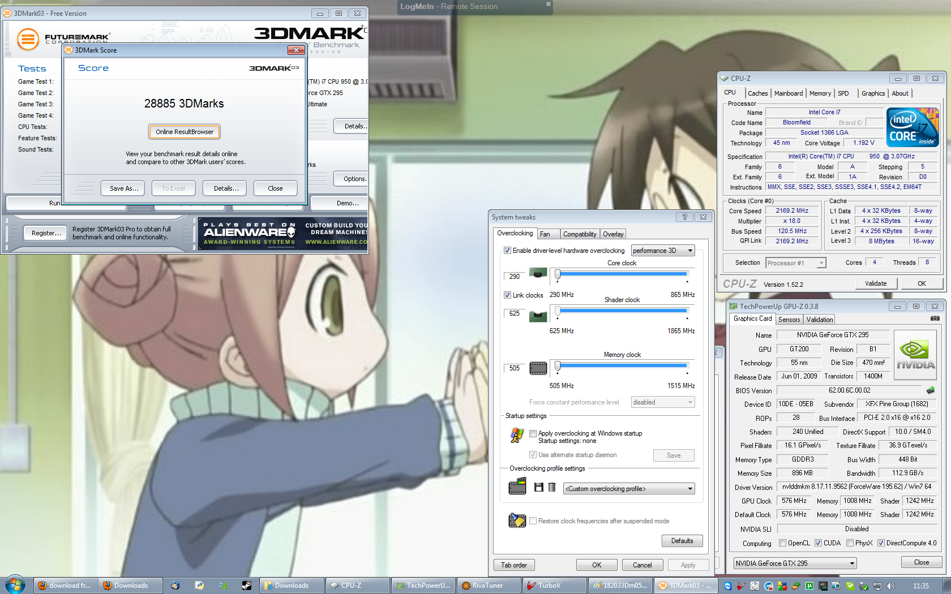
Task: Switch to the Validation tab in GPU-Z
Action: [820, 320]
